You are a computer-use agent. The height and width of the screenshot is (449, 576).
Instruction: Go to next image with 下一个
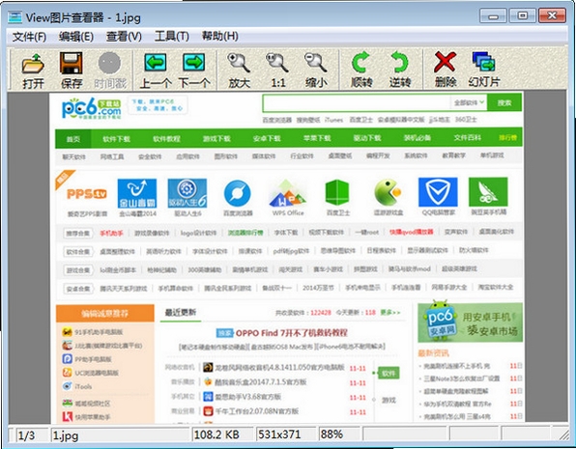coord(193,63)
